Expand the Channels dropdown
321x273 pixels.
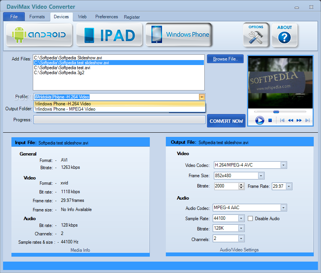(x=241, y=238)
